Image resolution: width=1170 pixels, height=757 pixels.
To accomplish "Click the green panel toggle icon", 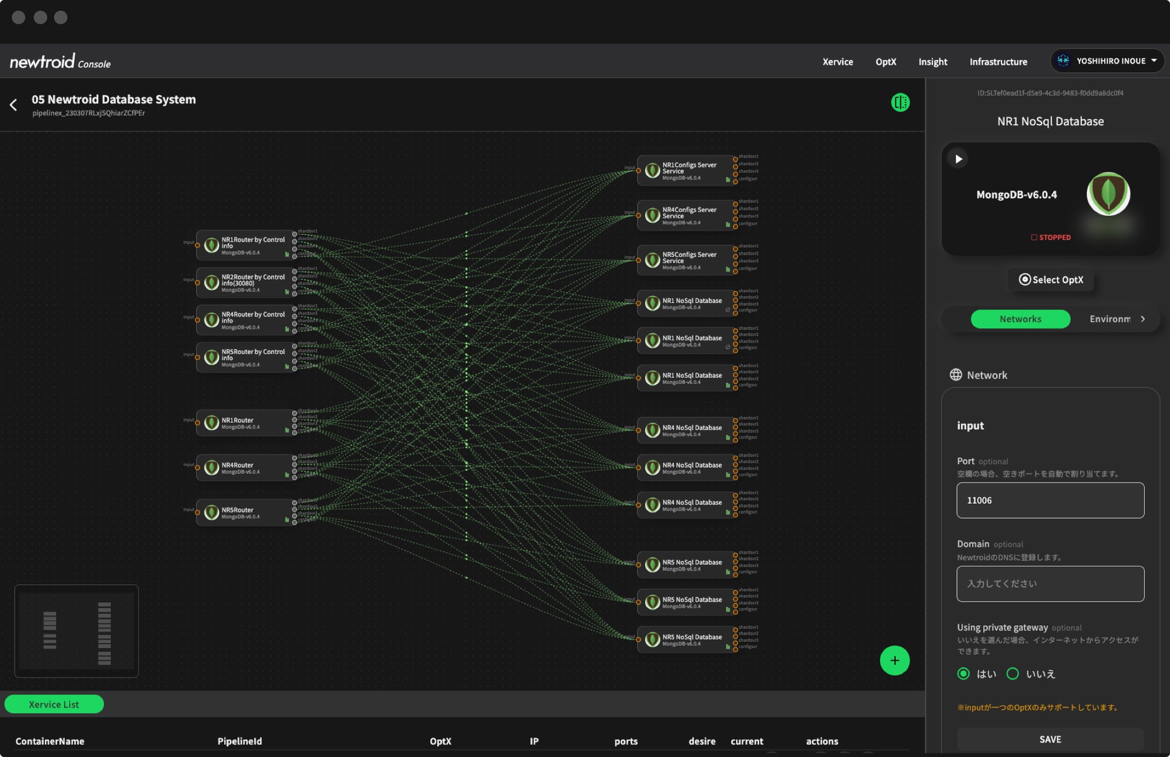I will 900,103.
